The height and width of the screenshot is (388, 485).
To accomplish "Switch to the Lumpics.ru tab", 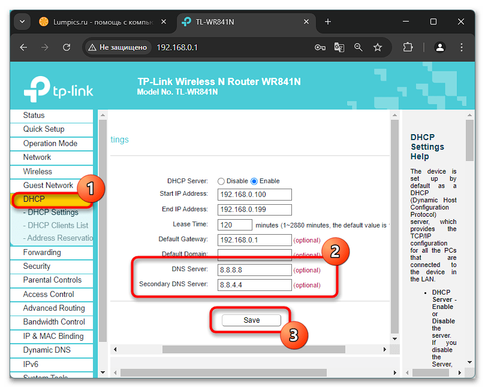I will point(103,22).
